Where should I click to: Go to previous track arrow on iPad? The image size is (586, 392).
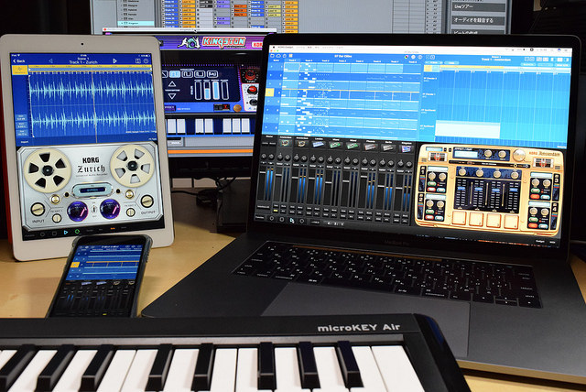[x=50, y=60]
